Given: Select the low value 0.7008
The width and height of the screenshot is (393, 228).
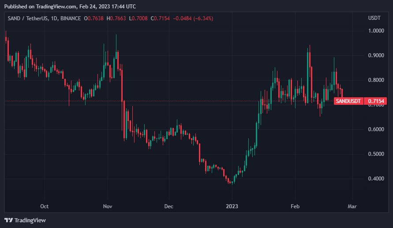Looking at the screenshot, I should click(x=140, y=18).
